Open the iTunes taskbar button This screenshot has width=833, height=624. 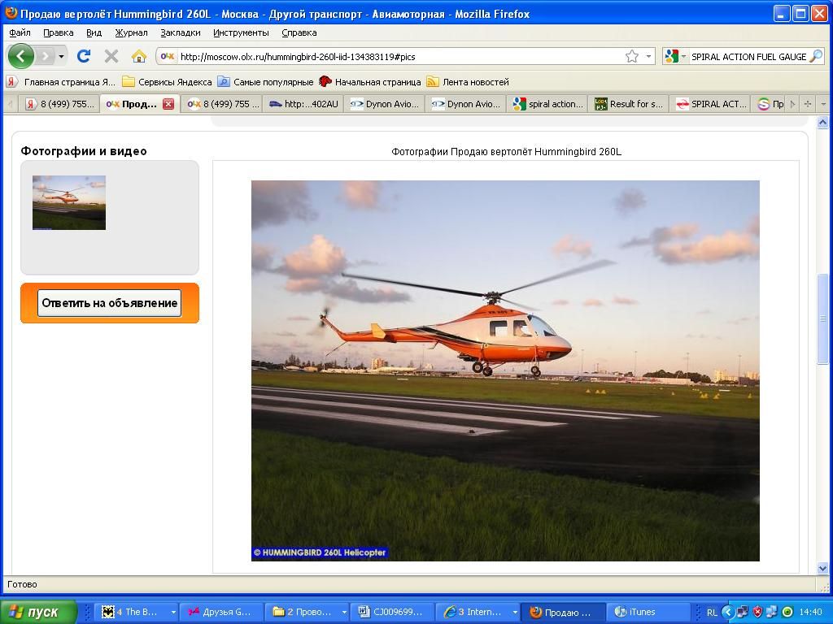click(x=635, y=612)
